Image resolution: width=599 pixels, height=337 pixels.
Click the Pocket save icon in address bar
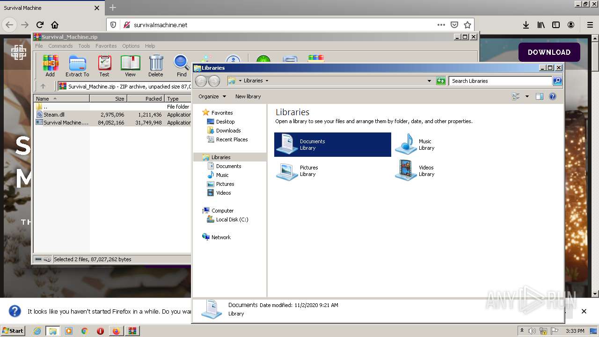pos(454,25)
